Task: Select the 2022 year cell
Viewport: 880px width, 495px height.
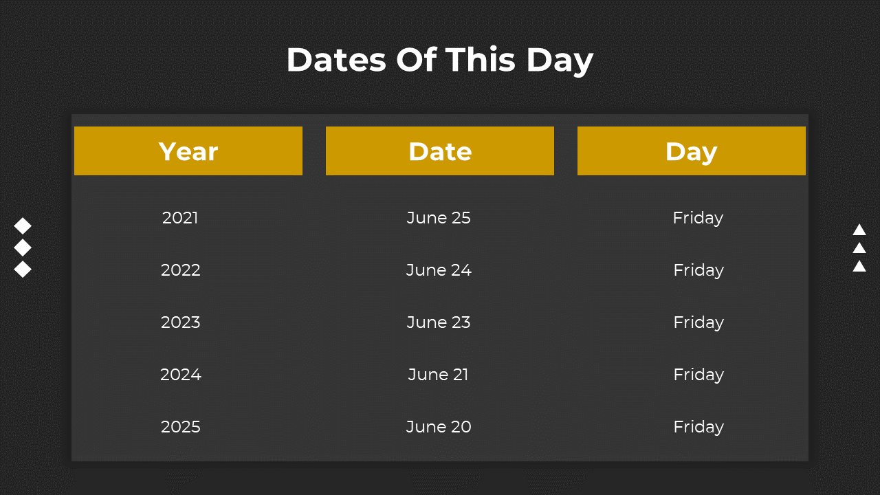Action: tap(180, 270)
